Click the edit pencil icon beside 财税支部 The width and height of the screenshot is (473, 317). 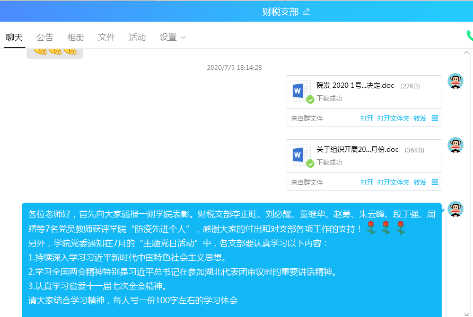[x=306, y=12]
